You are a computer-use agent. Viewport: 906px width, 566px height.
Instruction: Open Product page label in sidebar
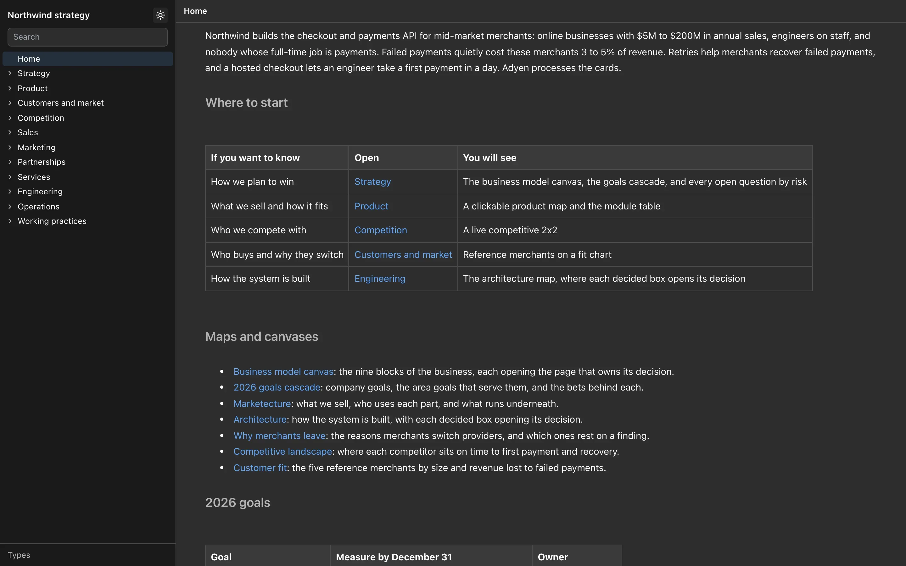[x=33, y=88]
